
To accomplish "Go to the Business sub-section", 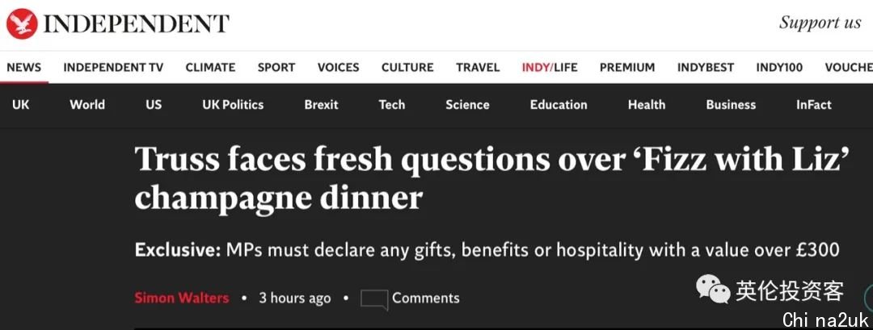I will tap(731, 104).
